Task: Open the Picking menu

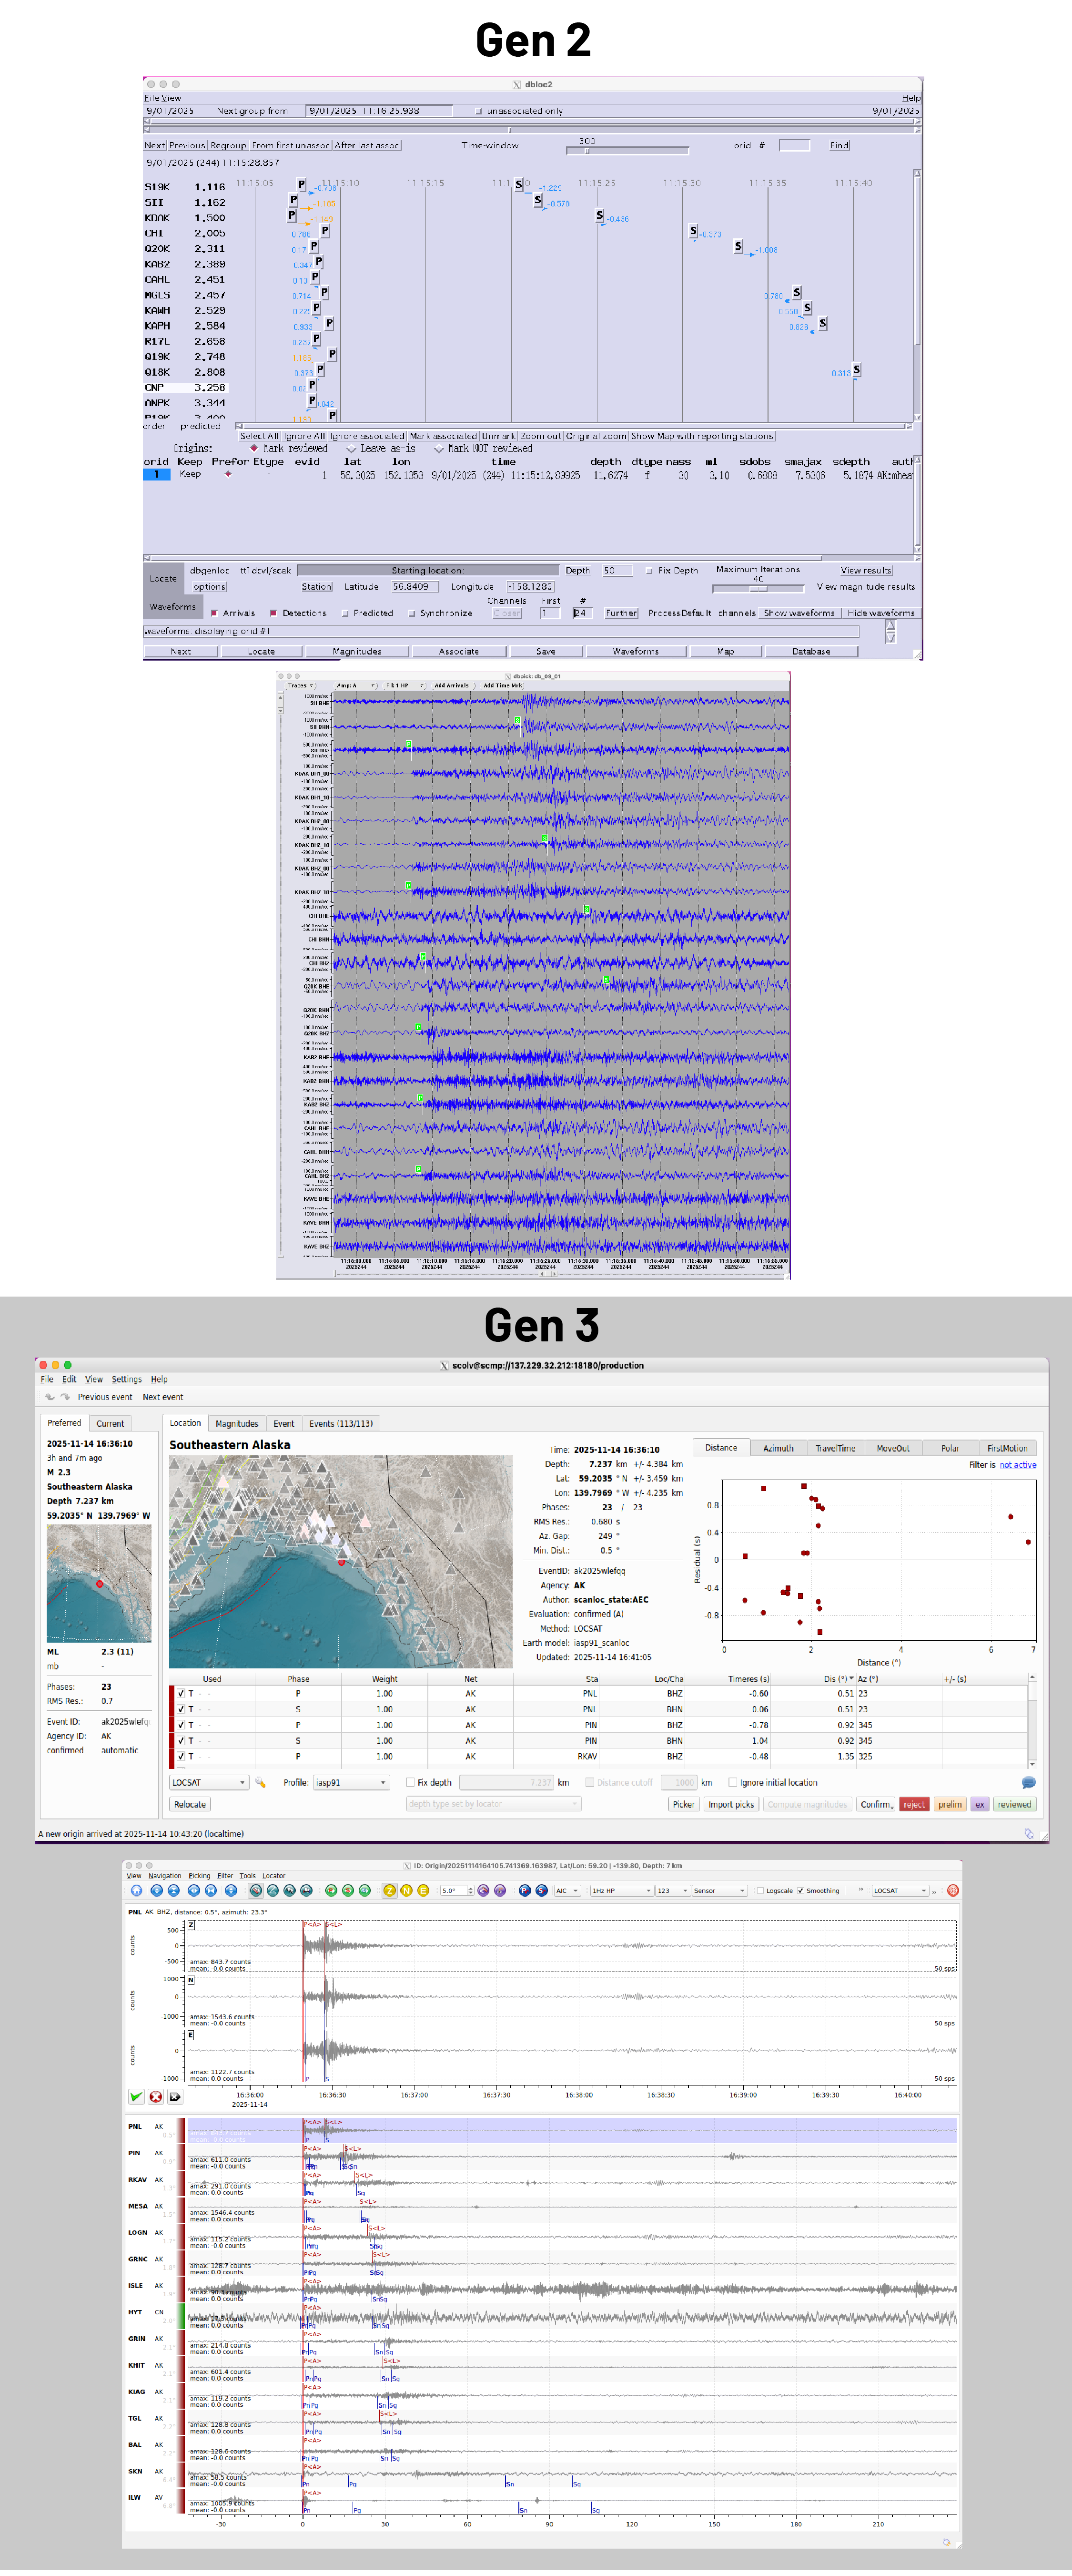Action: coord(200,1876)
